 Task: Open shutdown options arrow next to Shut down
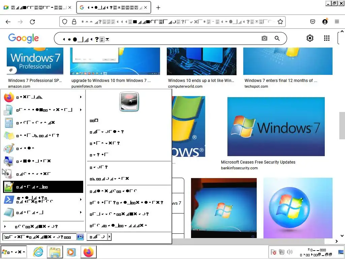pos(109,237)
